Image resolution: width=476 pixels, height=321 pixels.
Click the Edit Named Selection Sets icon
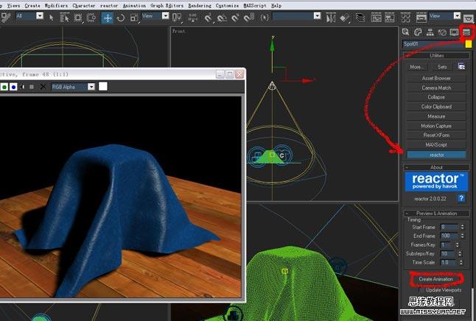pyautogui.click(x=265, y=18)
